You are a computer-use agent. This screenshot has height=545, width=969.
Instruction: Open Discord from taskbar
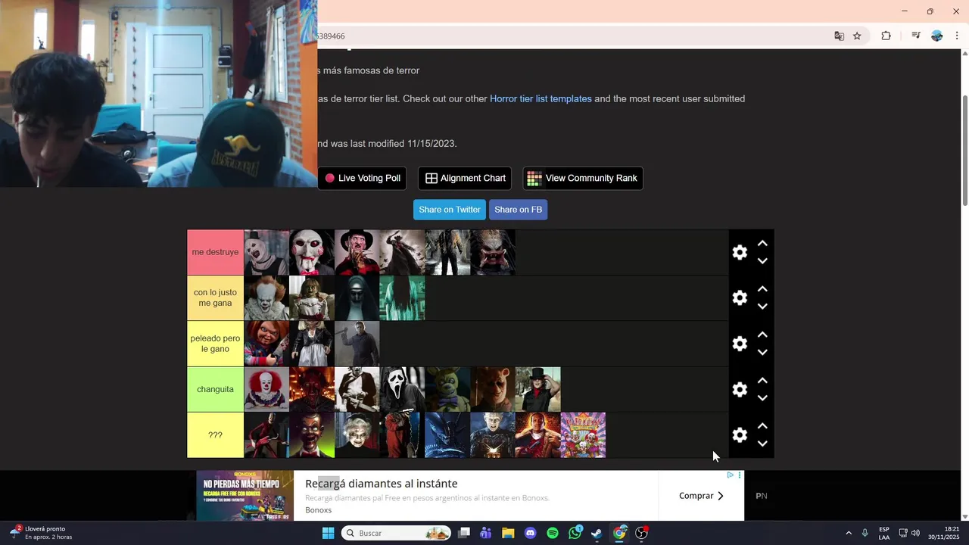click(x=530, y=533)
